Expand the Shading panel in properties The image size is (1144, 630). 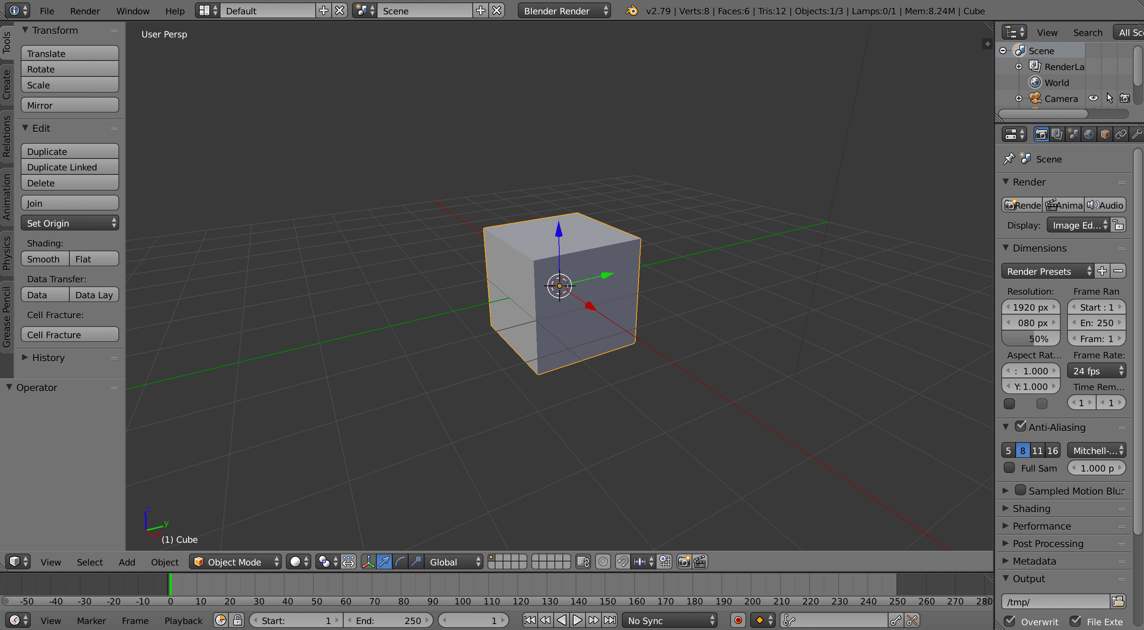tap(1031, 509)
